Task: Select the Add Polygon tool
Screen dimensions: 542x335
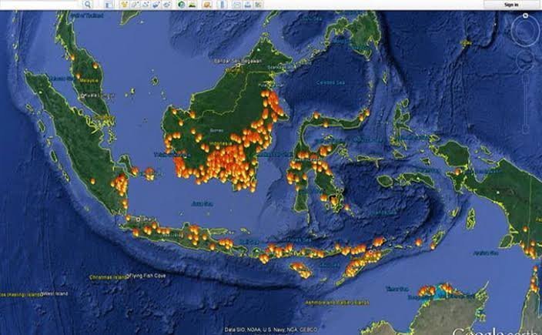Action: 135,5
